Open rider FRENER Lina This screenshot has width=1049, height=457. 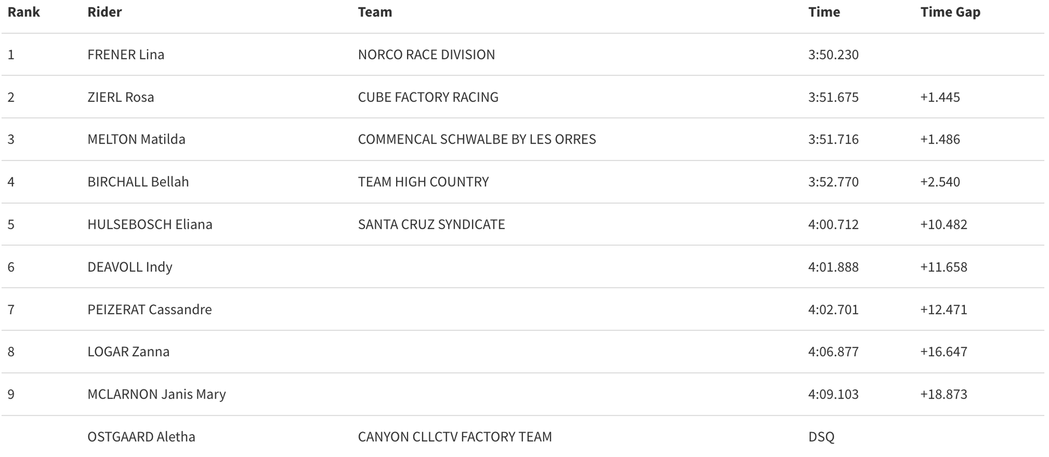126,55
